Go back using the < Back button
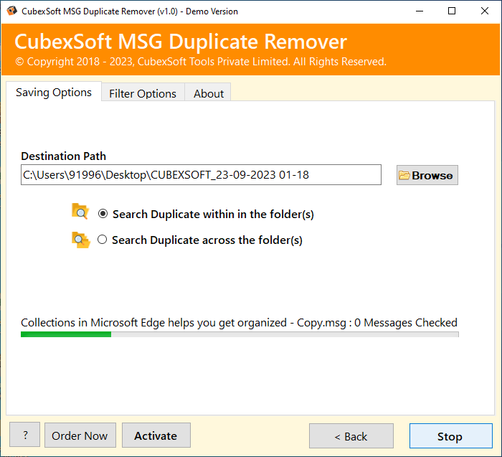Image resolution: width=502 pixels, height=457 pixels. click(351, 436)
